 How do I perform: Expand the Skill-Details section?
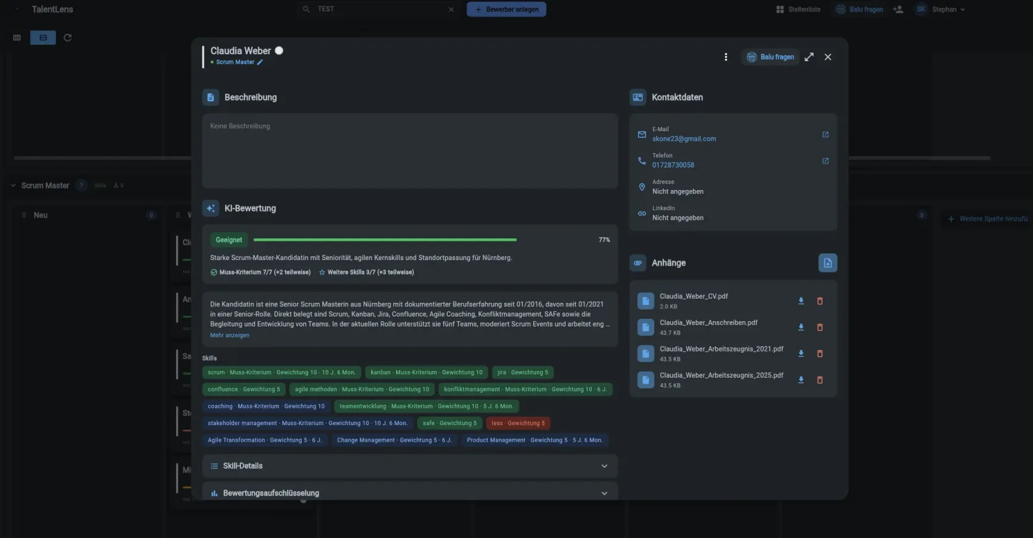410,466
